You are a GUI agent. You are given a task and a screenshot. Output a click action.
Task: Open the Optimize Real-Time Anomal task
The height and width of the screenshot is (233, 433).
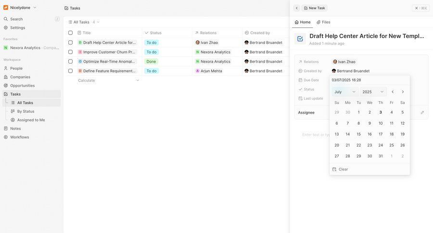click(x=107, y=61)
